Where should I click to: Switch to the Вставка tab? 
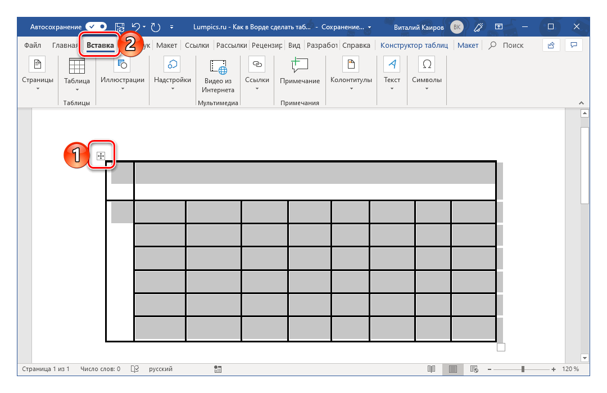point(101,46)
